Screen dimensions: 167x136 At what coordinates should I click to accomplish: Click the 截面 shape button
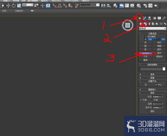[146, 60]
